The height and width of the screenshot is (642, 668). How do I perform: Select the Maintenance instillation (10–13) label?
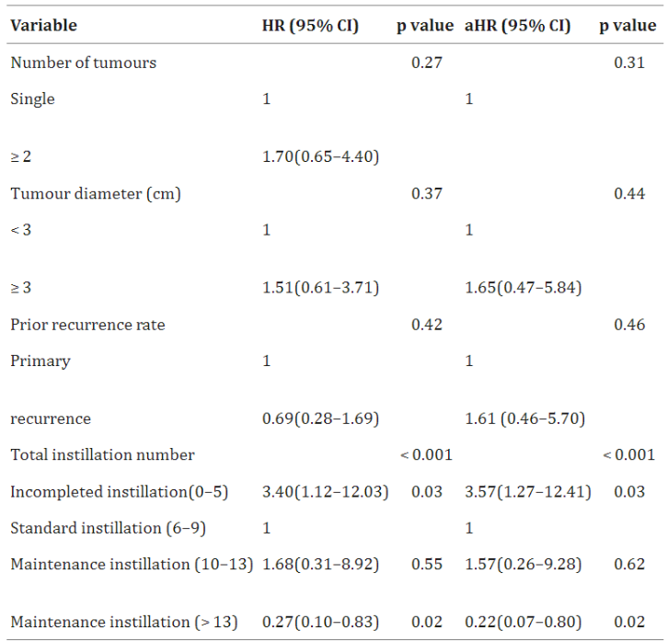point(132,565)
